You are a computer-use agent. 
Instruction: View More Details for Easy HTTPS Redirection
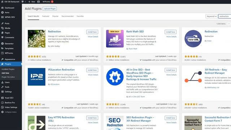(x=93, y=123)
